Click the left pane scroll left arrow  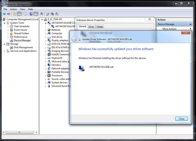pyautogui.click(x=3, y=133)
